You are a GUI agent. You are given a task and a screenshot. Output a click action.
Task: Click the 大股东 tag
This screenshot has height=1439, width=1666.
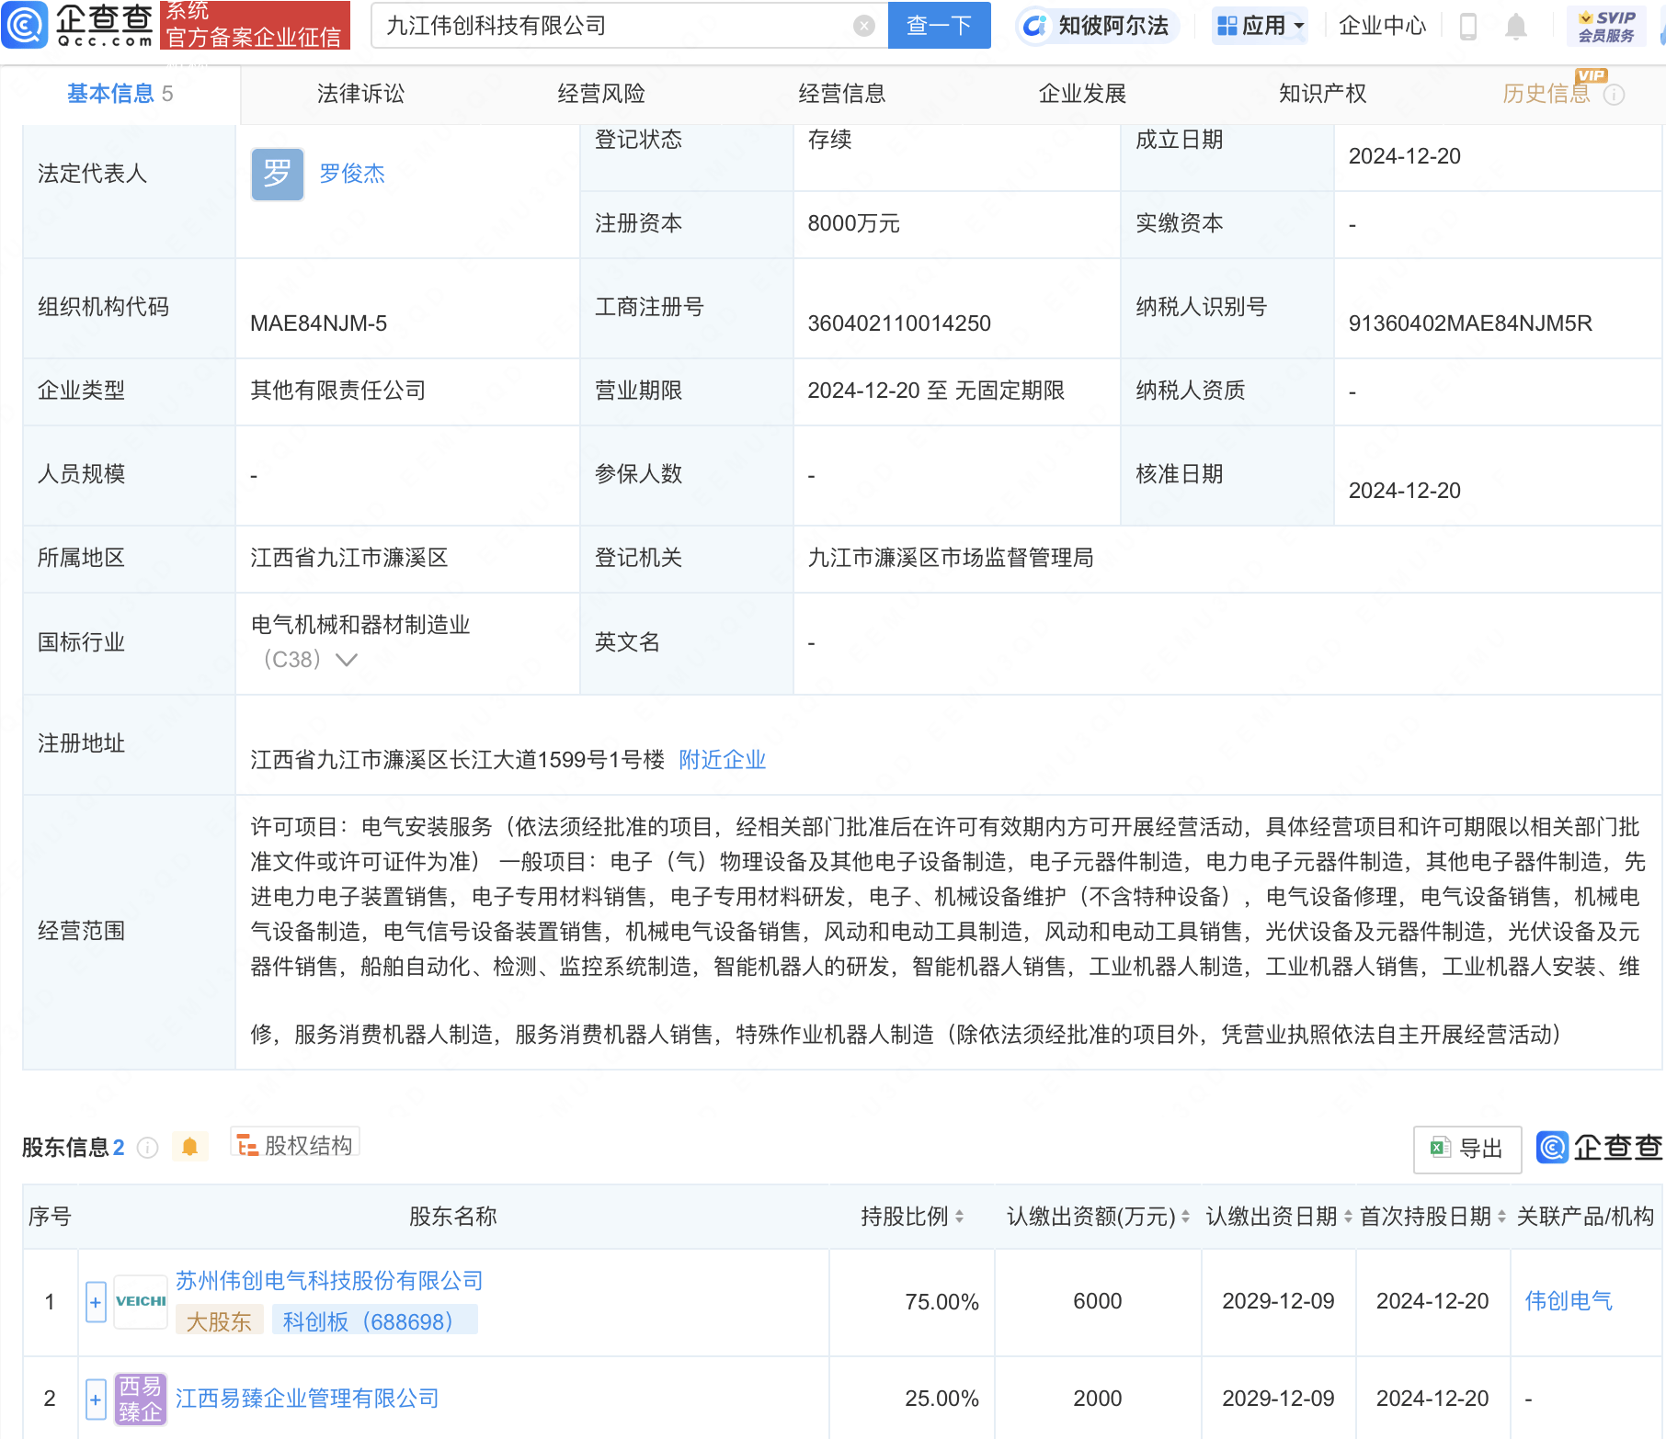pyautogui.click(x=219, y=1321)
